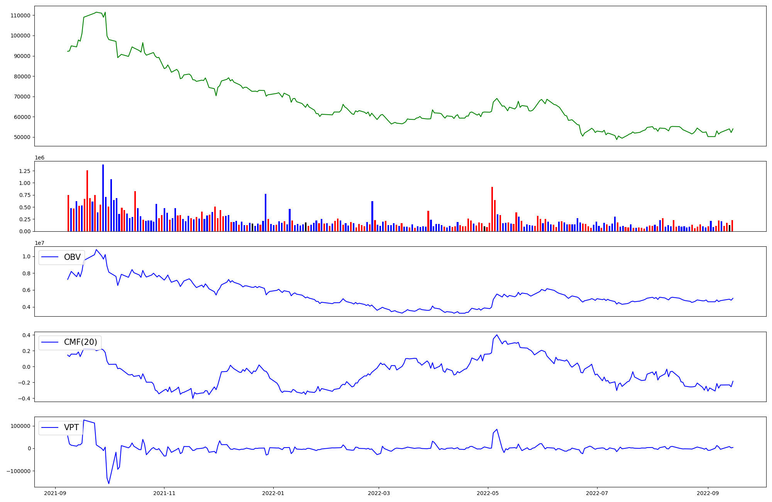The height and width of the screenshot is (502, 772).
Task: Click the VPT legend label
Action: pos(71,427)
